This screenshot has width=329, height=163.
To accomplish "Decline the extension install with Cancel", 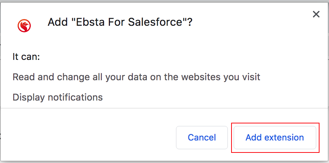I will tap(202, 138).
